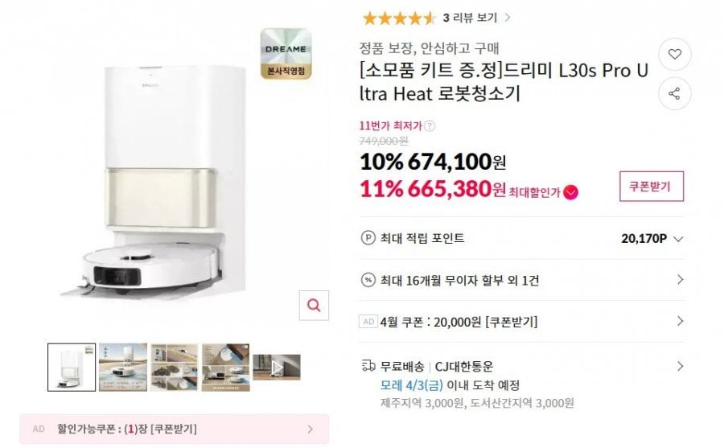Toggle the 최대할인가 pink dropdown circle
This screenshot has height=448, width=724.
(570, 192)
